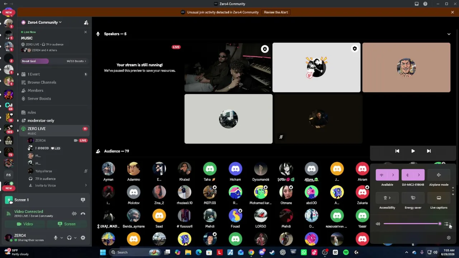Screen dimensions: 459x258
Task: Click Ayman's avatar in the audience
Action: [108, 169]
